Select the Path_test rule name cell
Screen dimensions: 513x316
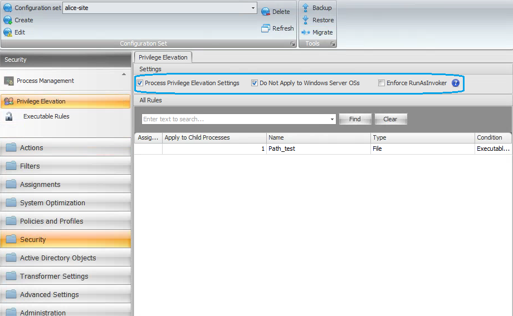coord(319,149)
